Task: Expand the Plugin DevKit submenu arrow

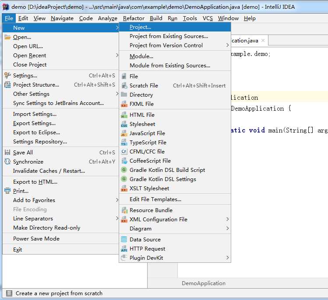Action: point(227,258)
